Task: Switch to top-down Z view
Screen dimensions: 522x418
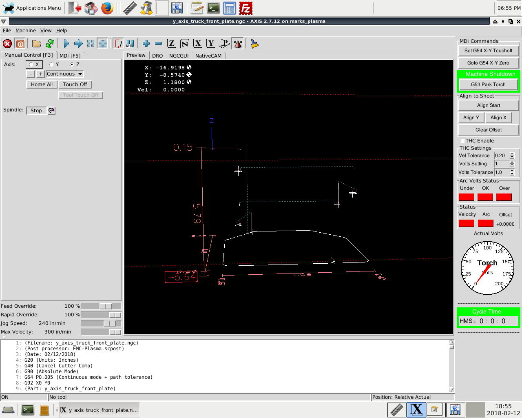Action: 171,44
